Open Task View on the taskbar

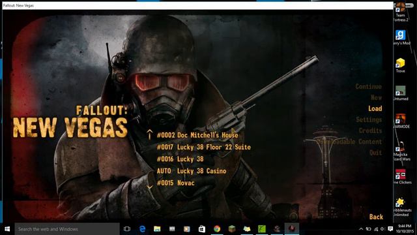point(127,229)
